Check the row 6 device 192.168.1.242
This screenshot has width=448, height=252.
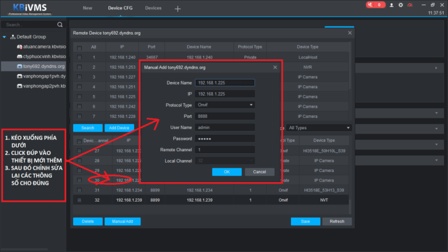pos(79,106)
